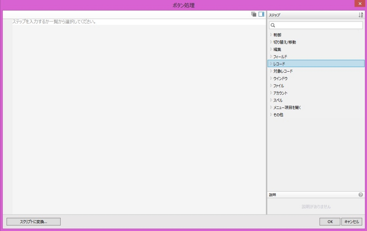Expand the 編集 category arrow

pos(271,49)
